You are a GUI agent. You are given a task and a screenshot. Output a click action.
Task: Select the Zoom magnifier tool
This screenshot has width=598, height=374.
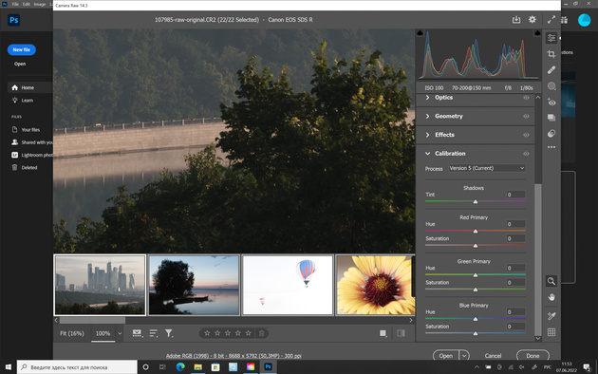point(551,281)
